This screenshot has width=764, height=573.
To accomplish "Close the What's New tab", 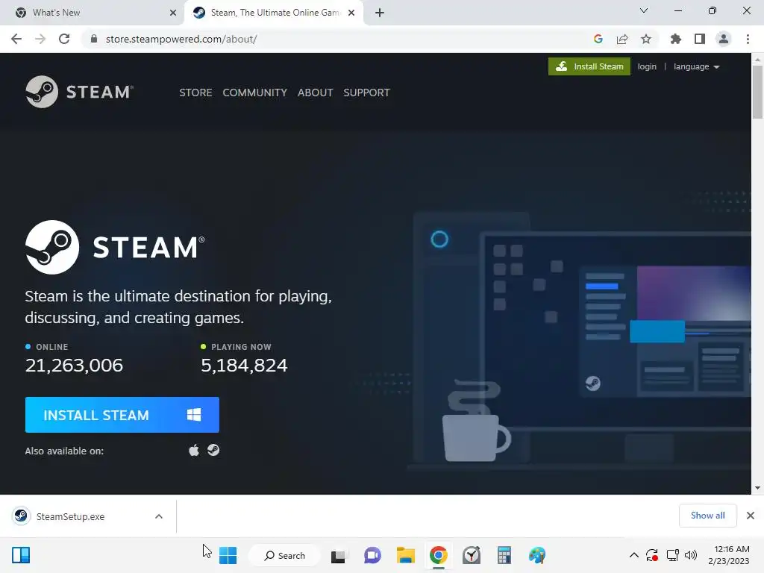I will coord(173,13).
